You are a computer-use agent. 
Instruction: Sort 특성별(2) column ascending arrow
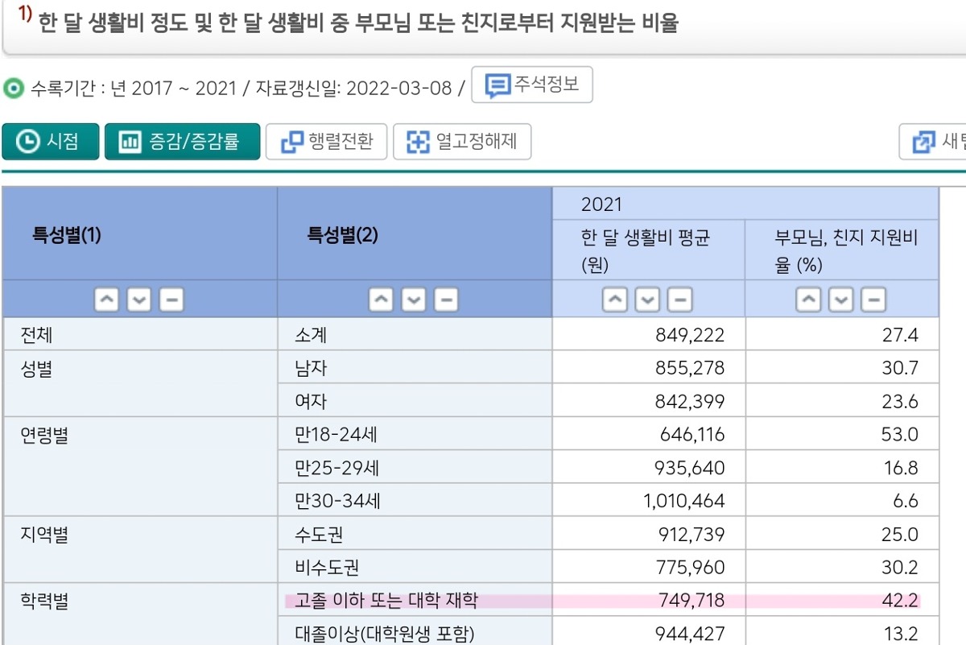[382, 300]
